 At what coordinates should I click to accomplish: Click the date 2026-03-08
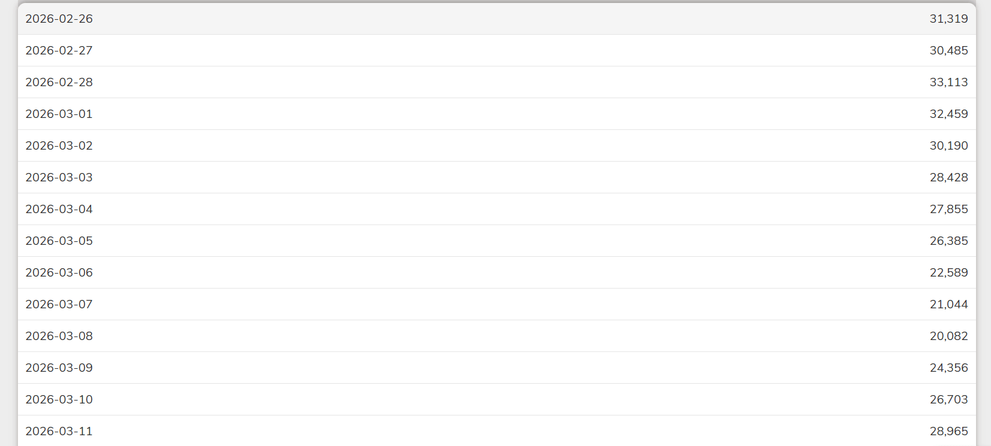point(59,336)
